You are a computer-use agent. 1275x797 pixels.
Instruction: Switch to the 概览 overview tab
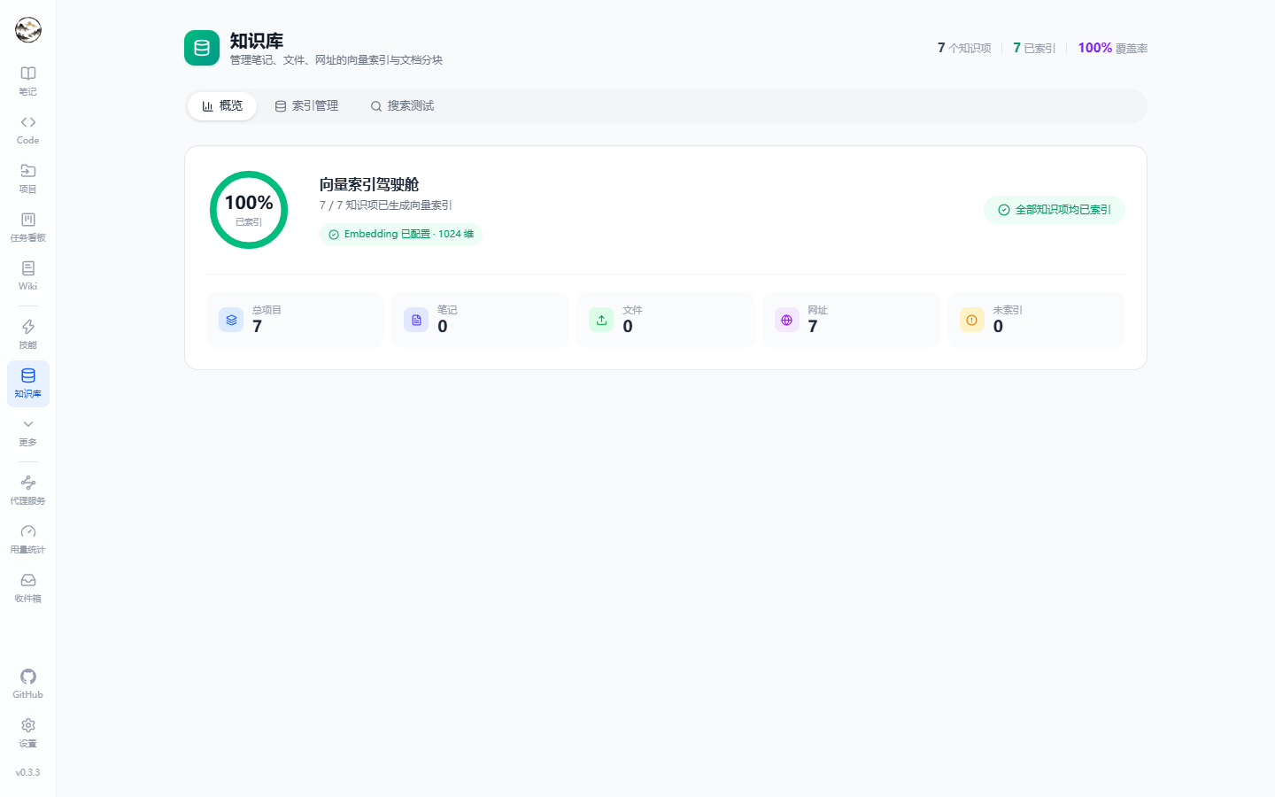(222, 106)
